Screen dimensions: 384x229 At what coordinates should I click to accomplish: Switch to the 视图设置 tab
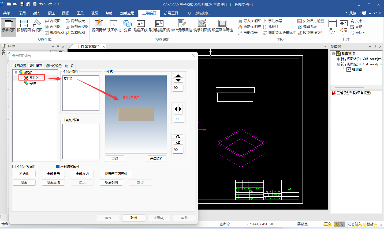20,66
